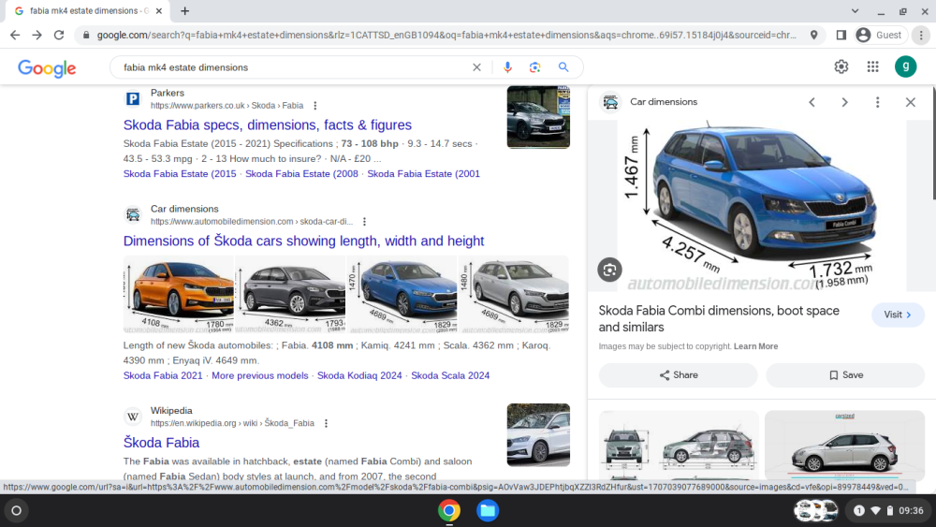Click the location pin icon in address bar
Viewport: 936px width, 527px height.
tap(813, 36)
